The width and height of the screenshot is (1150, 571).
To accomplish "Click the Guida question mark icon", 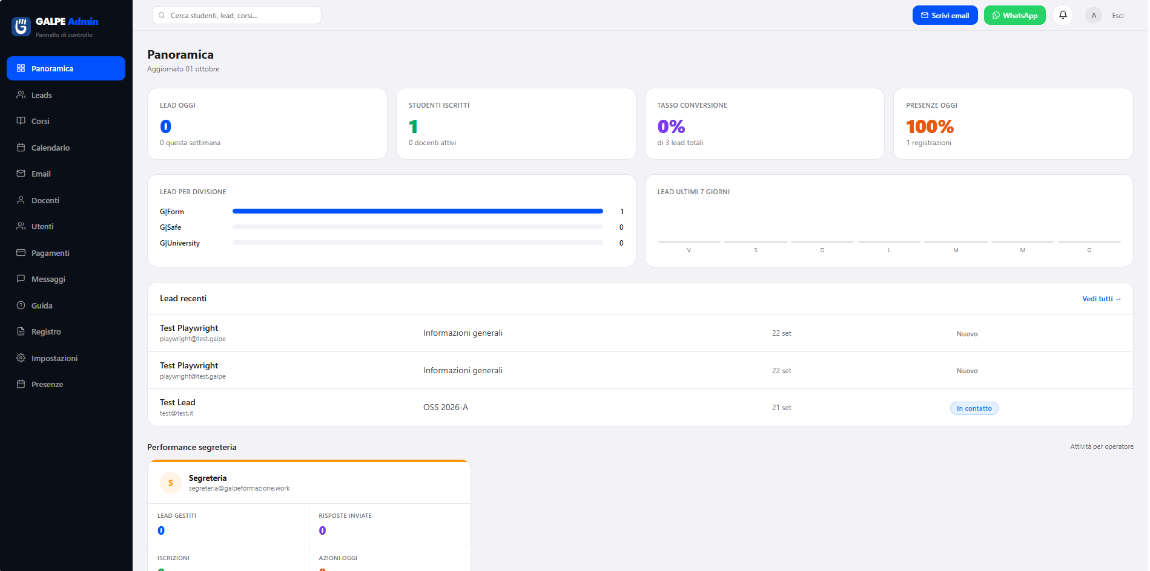I will point(21,305).
